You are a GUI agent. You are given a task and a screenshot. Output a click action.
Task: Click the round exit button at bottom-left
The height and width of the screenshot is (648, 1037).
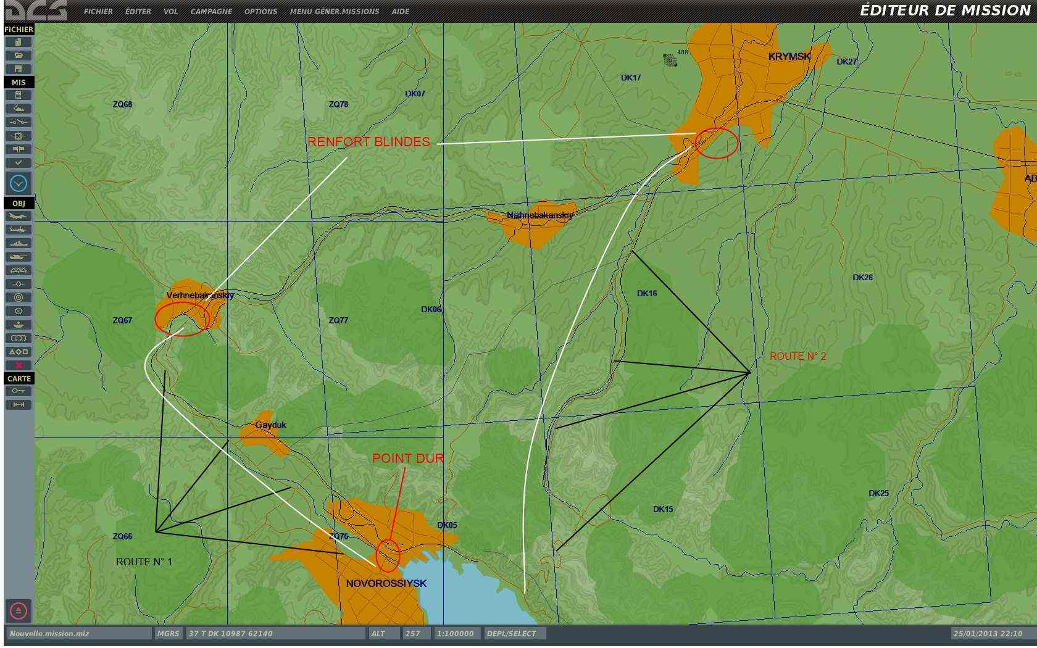pos(19,611)
